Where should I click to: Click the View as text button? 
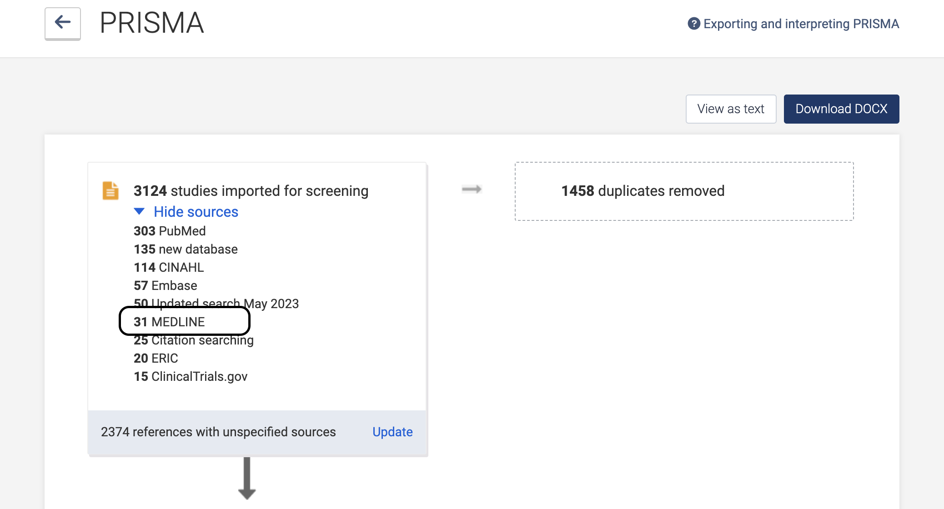pyautogui.click(x=730, y=109)
